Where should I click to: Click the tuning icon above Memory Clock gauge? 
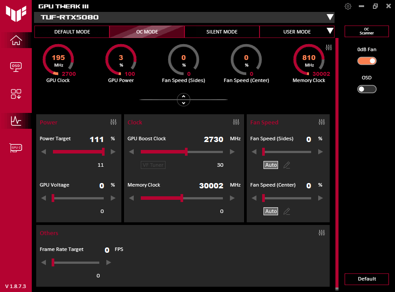tap(329, 47)
